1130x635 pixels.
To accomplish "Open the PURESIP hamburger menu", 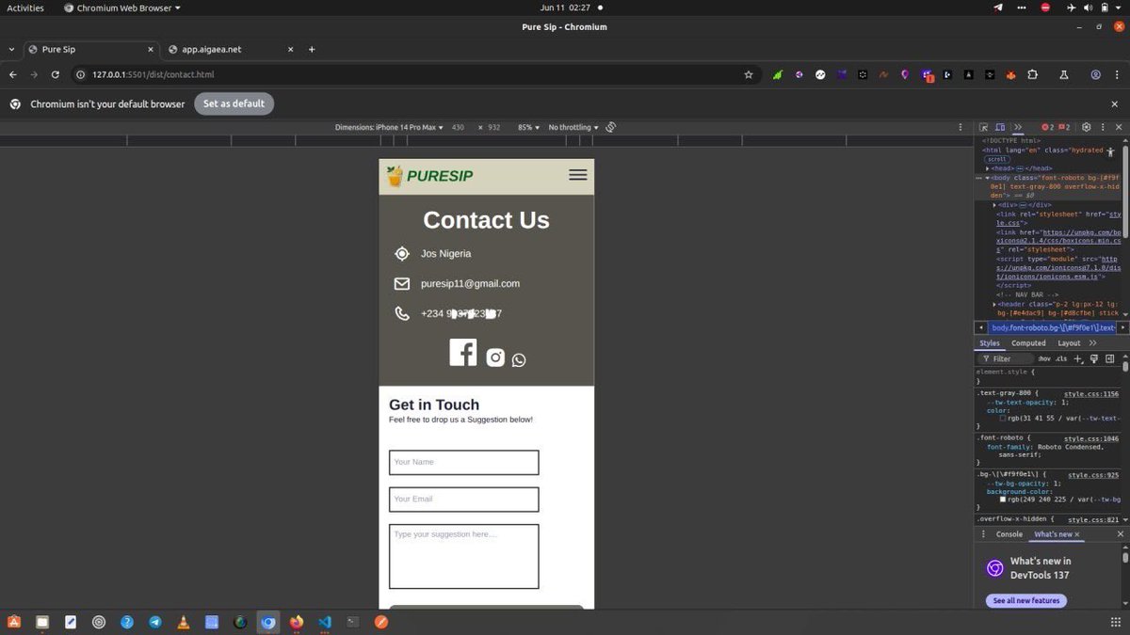I will pyautogui.click(x=578, y=175).
